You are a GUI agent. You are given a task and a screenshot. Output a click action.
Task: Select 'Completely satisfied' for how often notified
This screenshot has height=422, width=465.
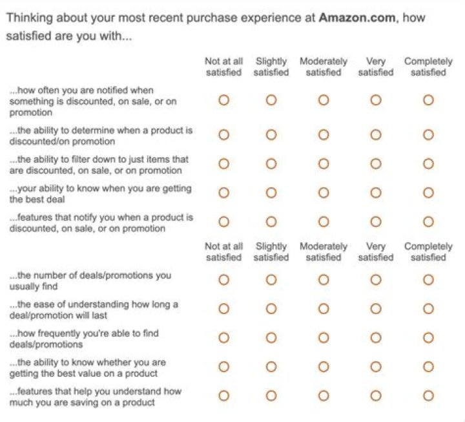click(x=428, y=100)
